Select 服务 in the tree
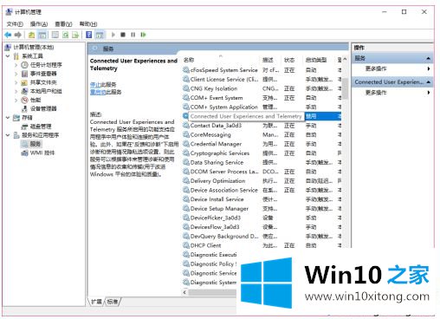Image resolution: width=440 pixels, height=319 pixels. coord(36,144)
